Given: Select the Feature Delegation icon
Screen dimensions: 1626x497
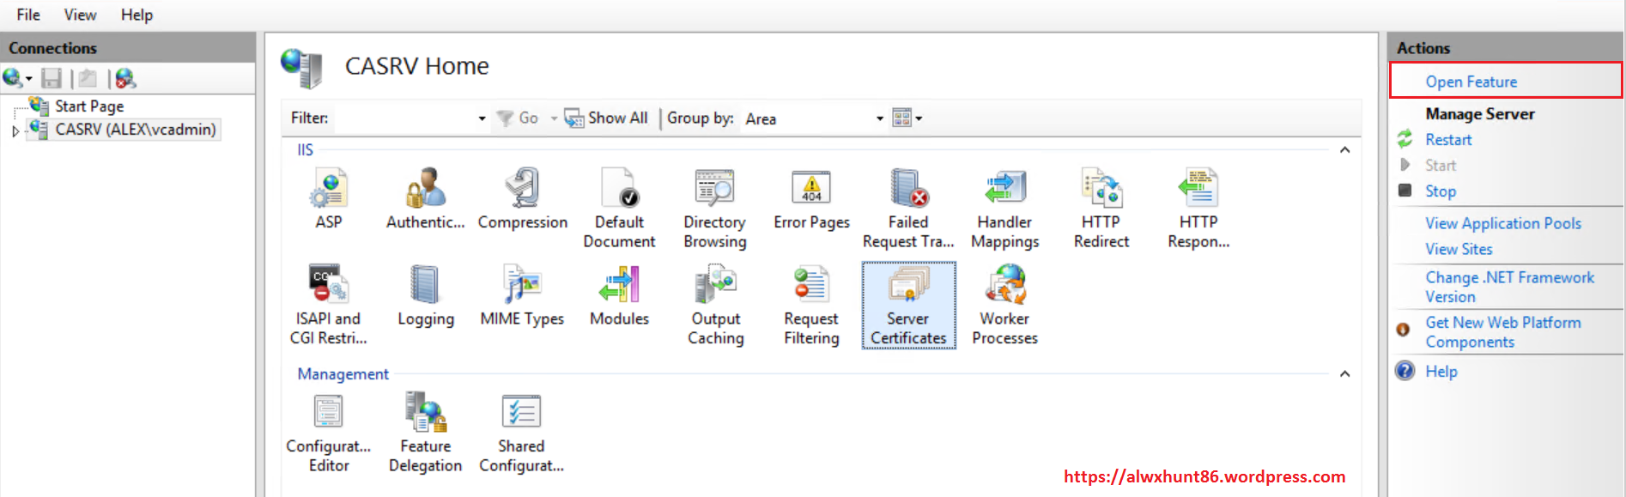Looking at the screenshot, I should click(x=425, y=414).
